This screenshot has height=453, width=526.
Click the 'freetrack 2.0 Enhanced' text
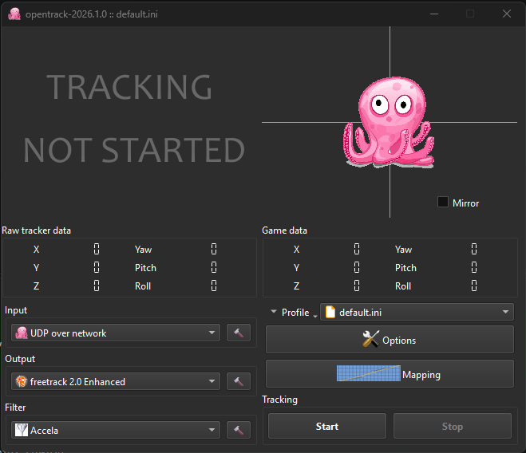coord(77,382)
